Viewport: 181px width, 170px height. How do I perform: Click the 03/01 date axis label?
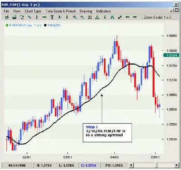click(67, 157)
